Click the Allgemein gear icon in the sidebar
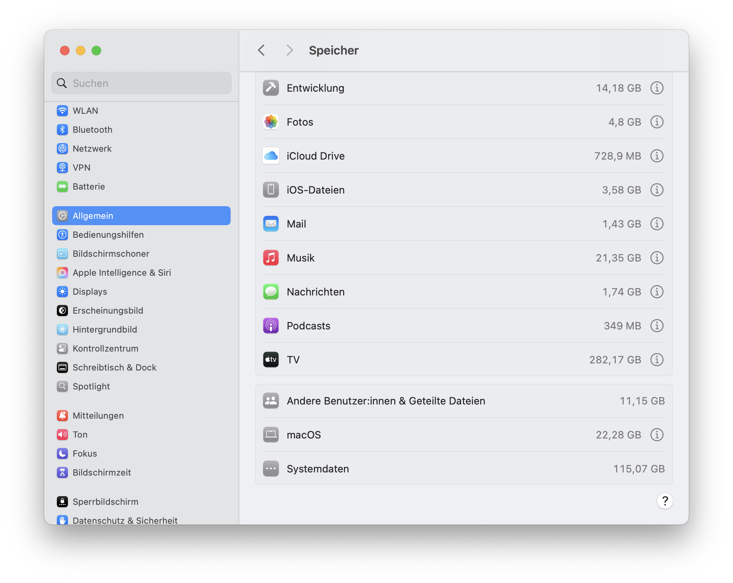Screen dimensions: 733x583 click(x=62, y=216)
